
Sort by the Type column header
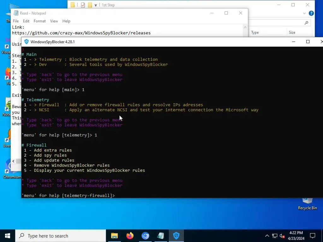tap(255, 32)
